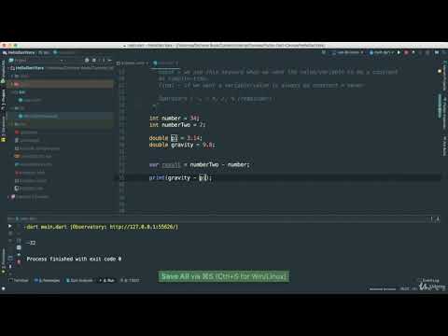The image size is (448, 336).
Task: Click the 'Save All' green notification banner
Action: pos(224,276)
